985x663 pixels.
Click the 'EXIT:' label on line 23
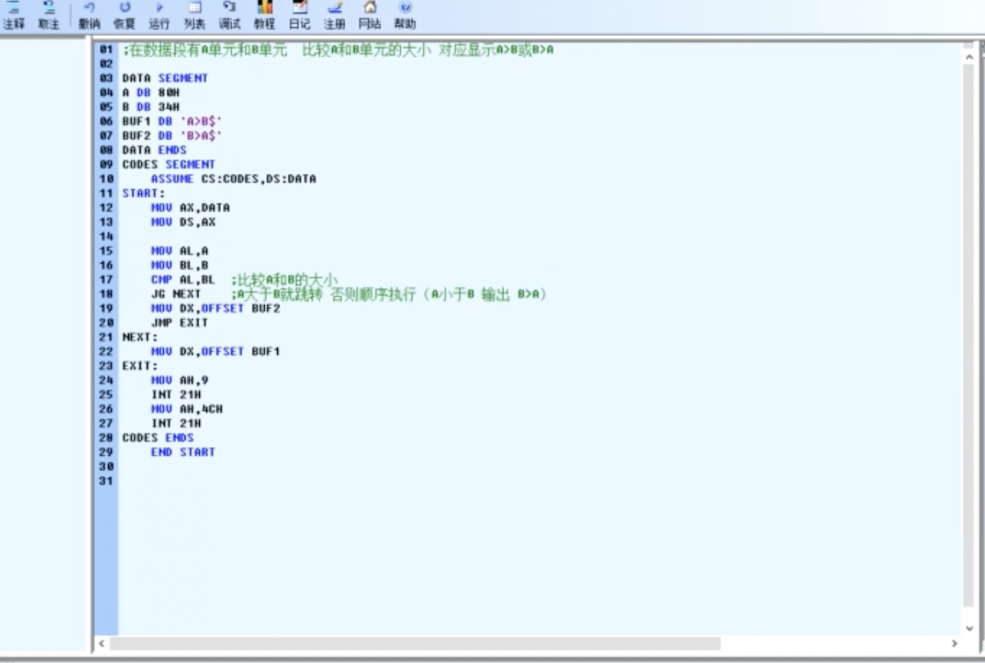coord(140,365)
